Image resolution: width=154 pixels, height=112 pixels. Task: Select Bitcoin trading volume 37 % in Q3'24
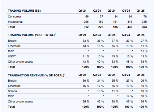(115, 41)
